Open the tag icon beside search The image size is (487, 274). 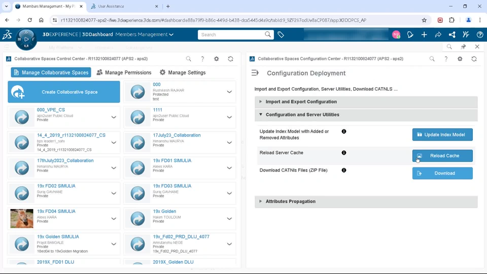point(281,35)
